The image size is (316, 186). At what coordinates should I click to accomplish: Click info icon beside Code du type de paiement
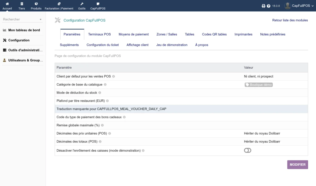[124, 117]
